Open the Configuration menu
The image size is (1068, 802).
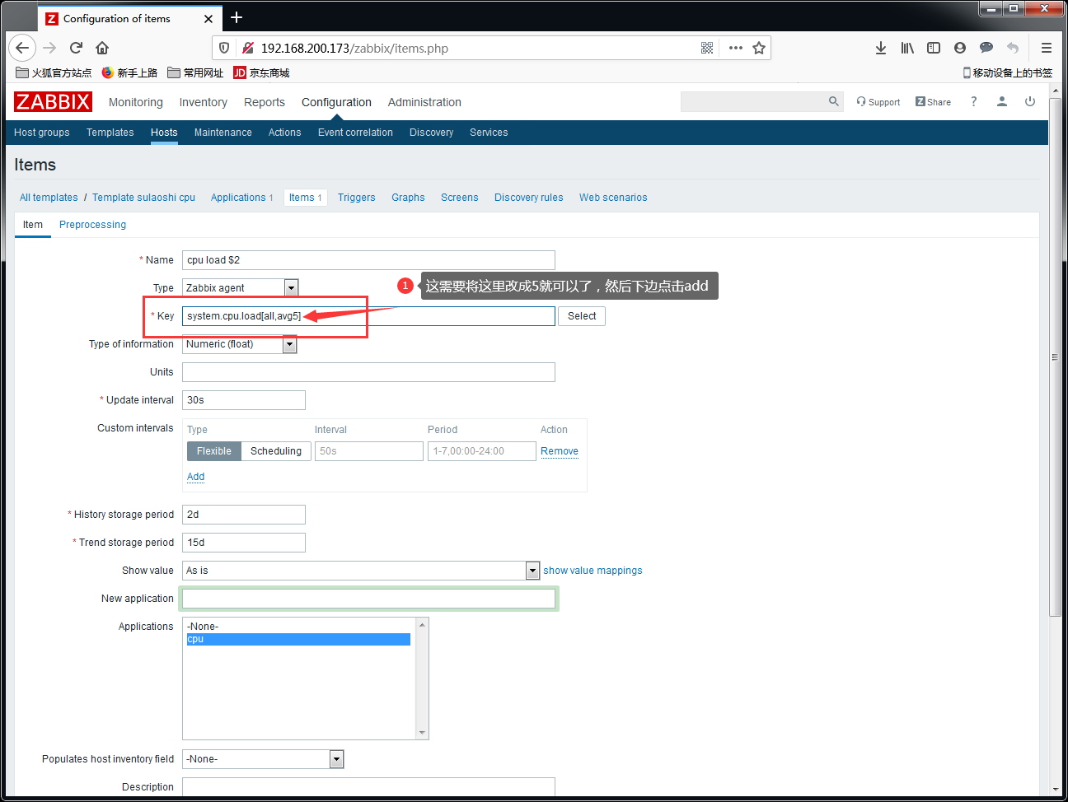[x=336, y=102]
